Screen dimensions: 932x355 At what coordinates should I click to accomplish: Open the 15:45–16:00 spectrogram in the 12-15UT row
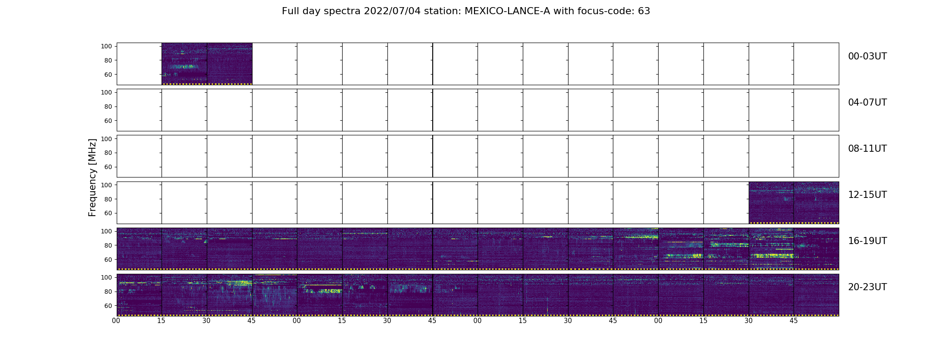[816, 202]
